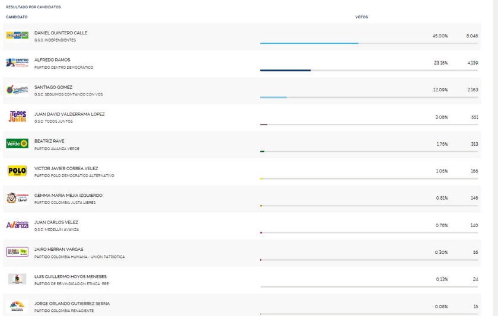Click the Votos column header

(x=361, y=17)
